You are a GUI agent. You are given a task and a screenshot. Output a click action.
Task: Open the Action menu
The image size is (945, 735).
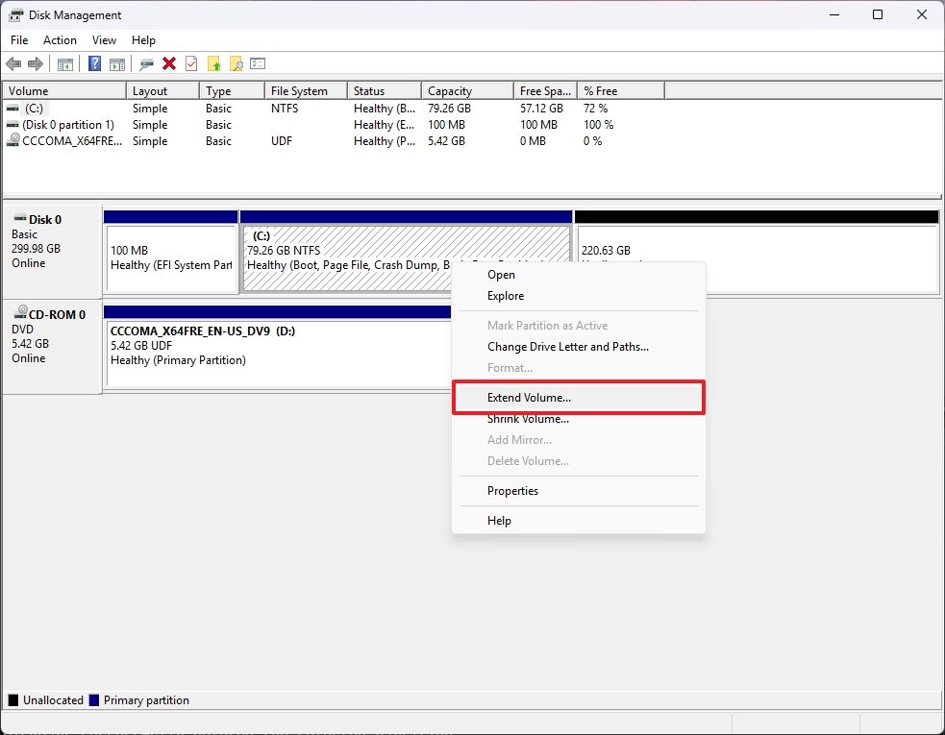point(60,40)
